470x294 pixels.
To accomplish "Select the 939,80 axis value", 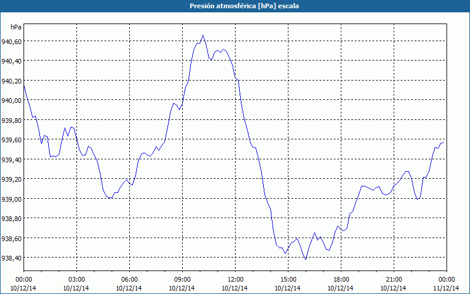I will coord(11,121).
